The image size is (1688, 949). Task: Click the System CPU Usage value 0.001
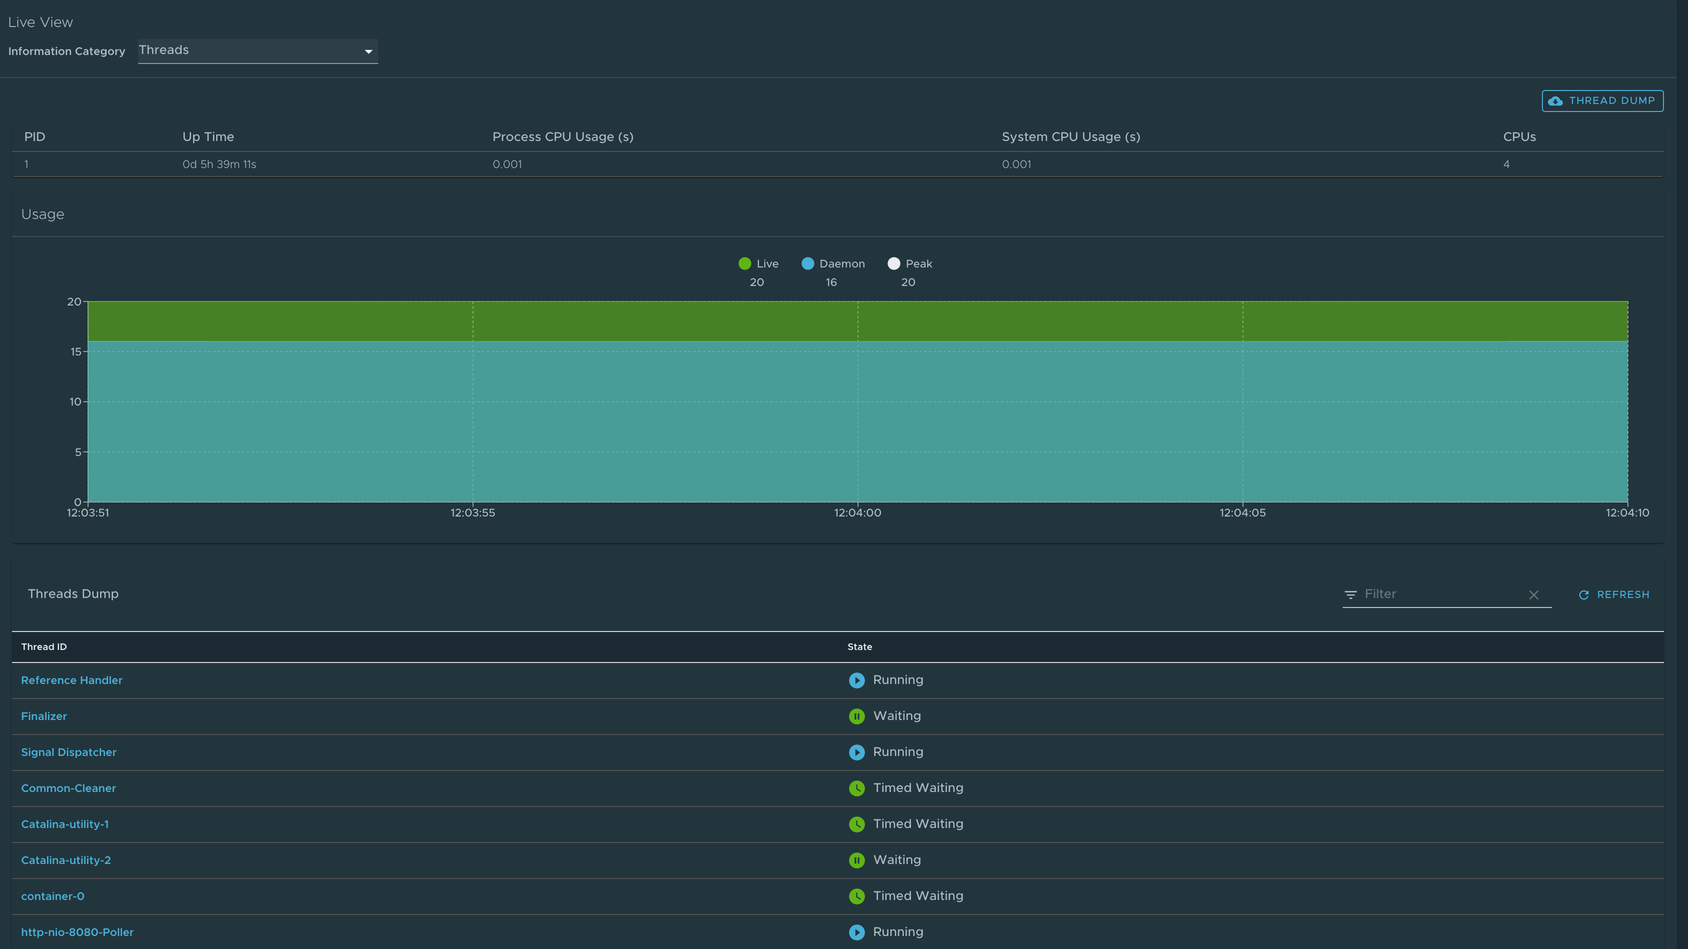[1016, 163]
